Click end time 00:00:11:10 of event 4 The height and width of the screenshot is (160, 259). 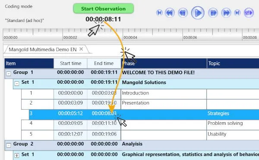pos(104,123)
